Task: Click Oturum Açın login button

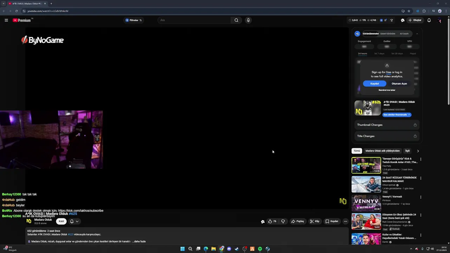Action: 399,84
